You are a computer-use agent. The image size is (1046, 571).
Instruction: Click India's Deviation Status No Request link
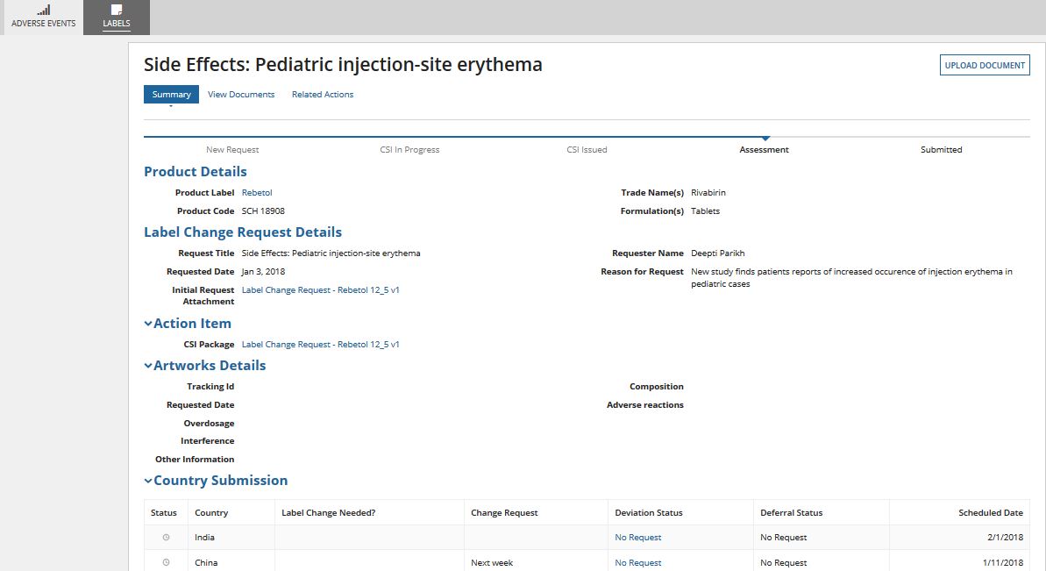coord(638,538)
